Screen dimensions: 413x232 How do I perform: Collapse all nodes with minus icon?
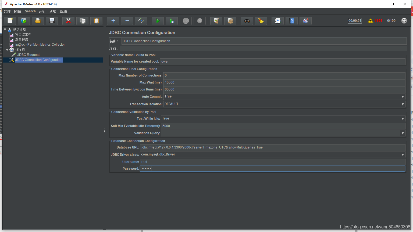point(127,21)
